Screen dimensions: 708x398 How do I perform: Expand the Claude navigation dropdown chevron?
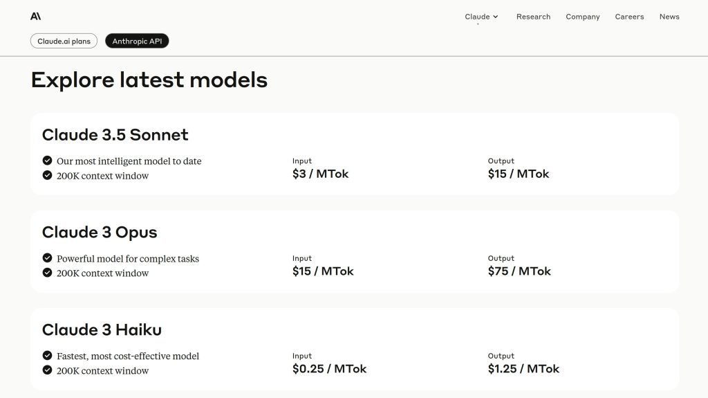click(496, 17)
